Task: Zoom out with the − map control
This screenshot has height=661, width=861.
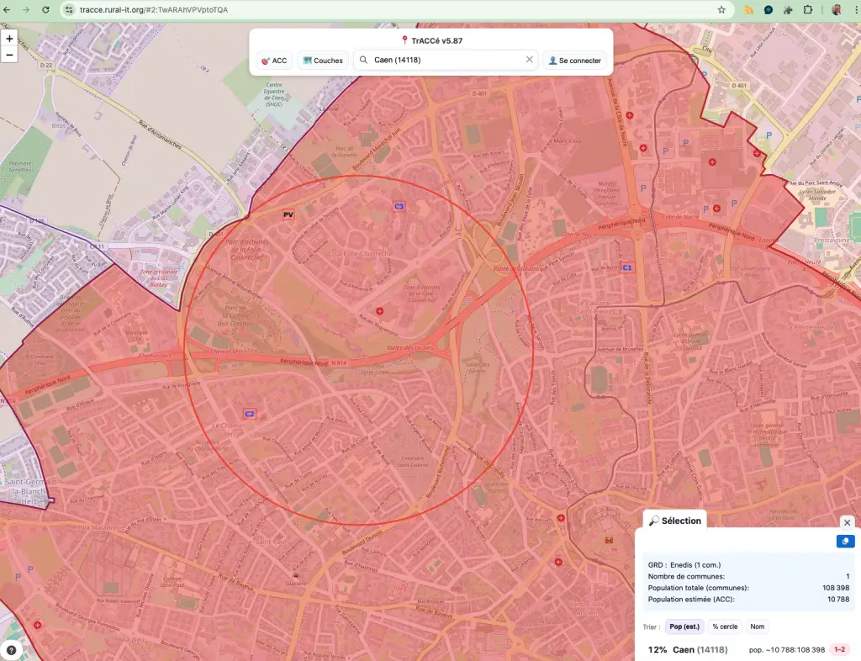Action: (9, 54)
